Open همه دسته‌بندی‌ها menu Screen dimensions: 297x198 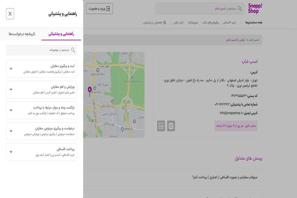(254, 22)
